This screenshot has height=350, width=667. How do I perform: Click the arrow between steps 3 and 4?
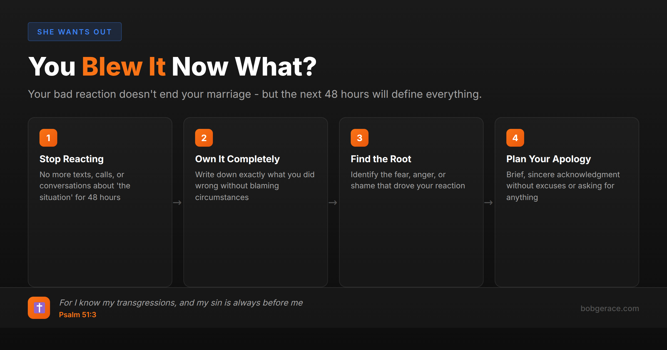489,203
